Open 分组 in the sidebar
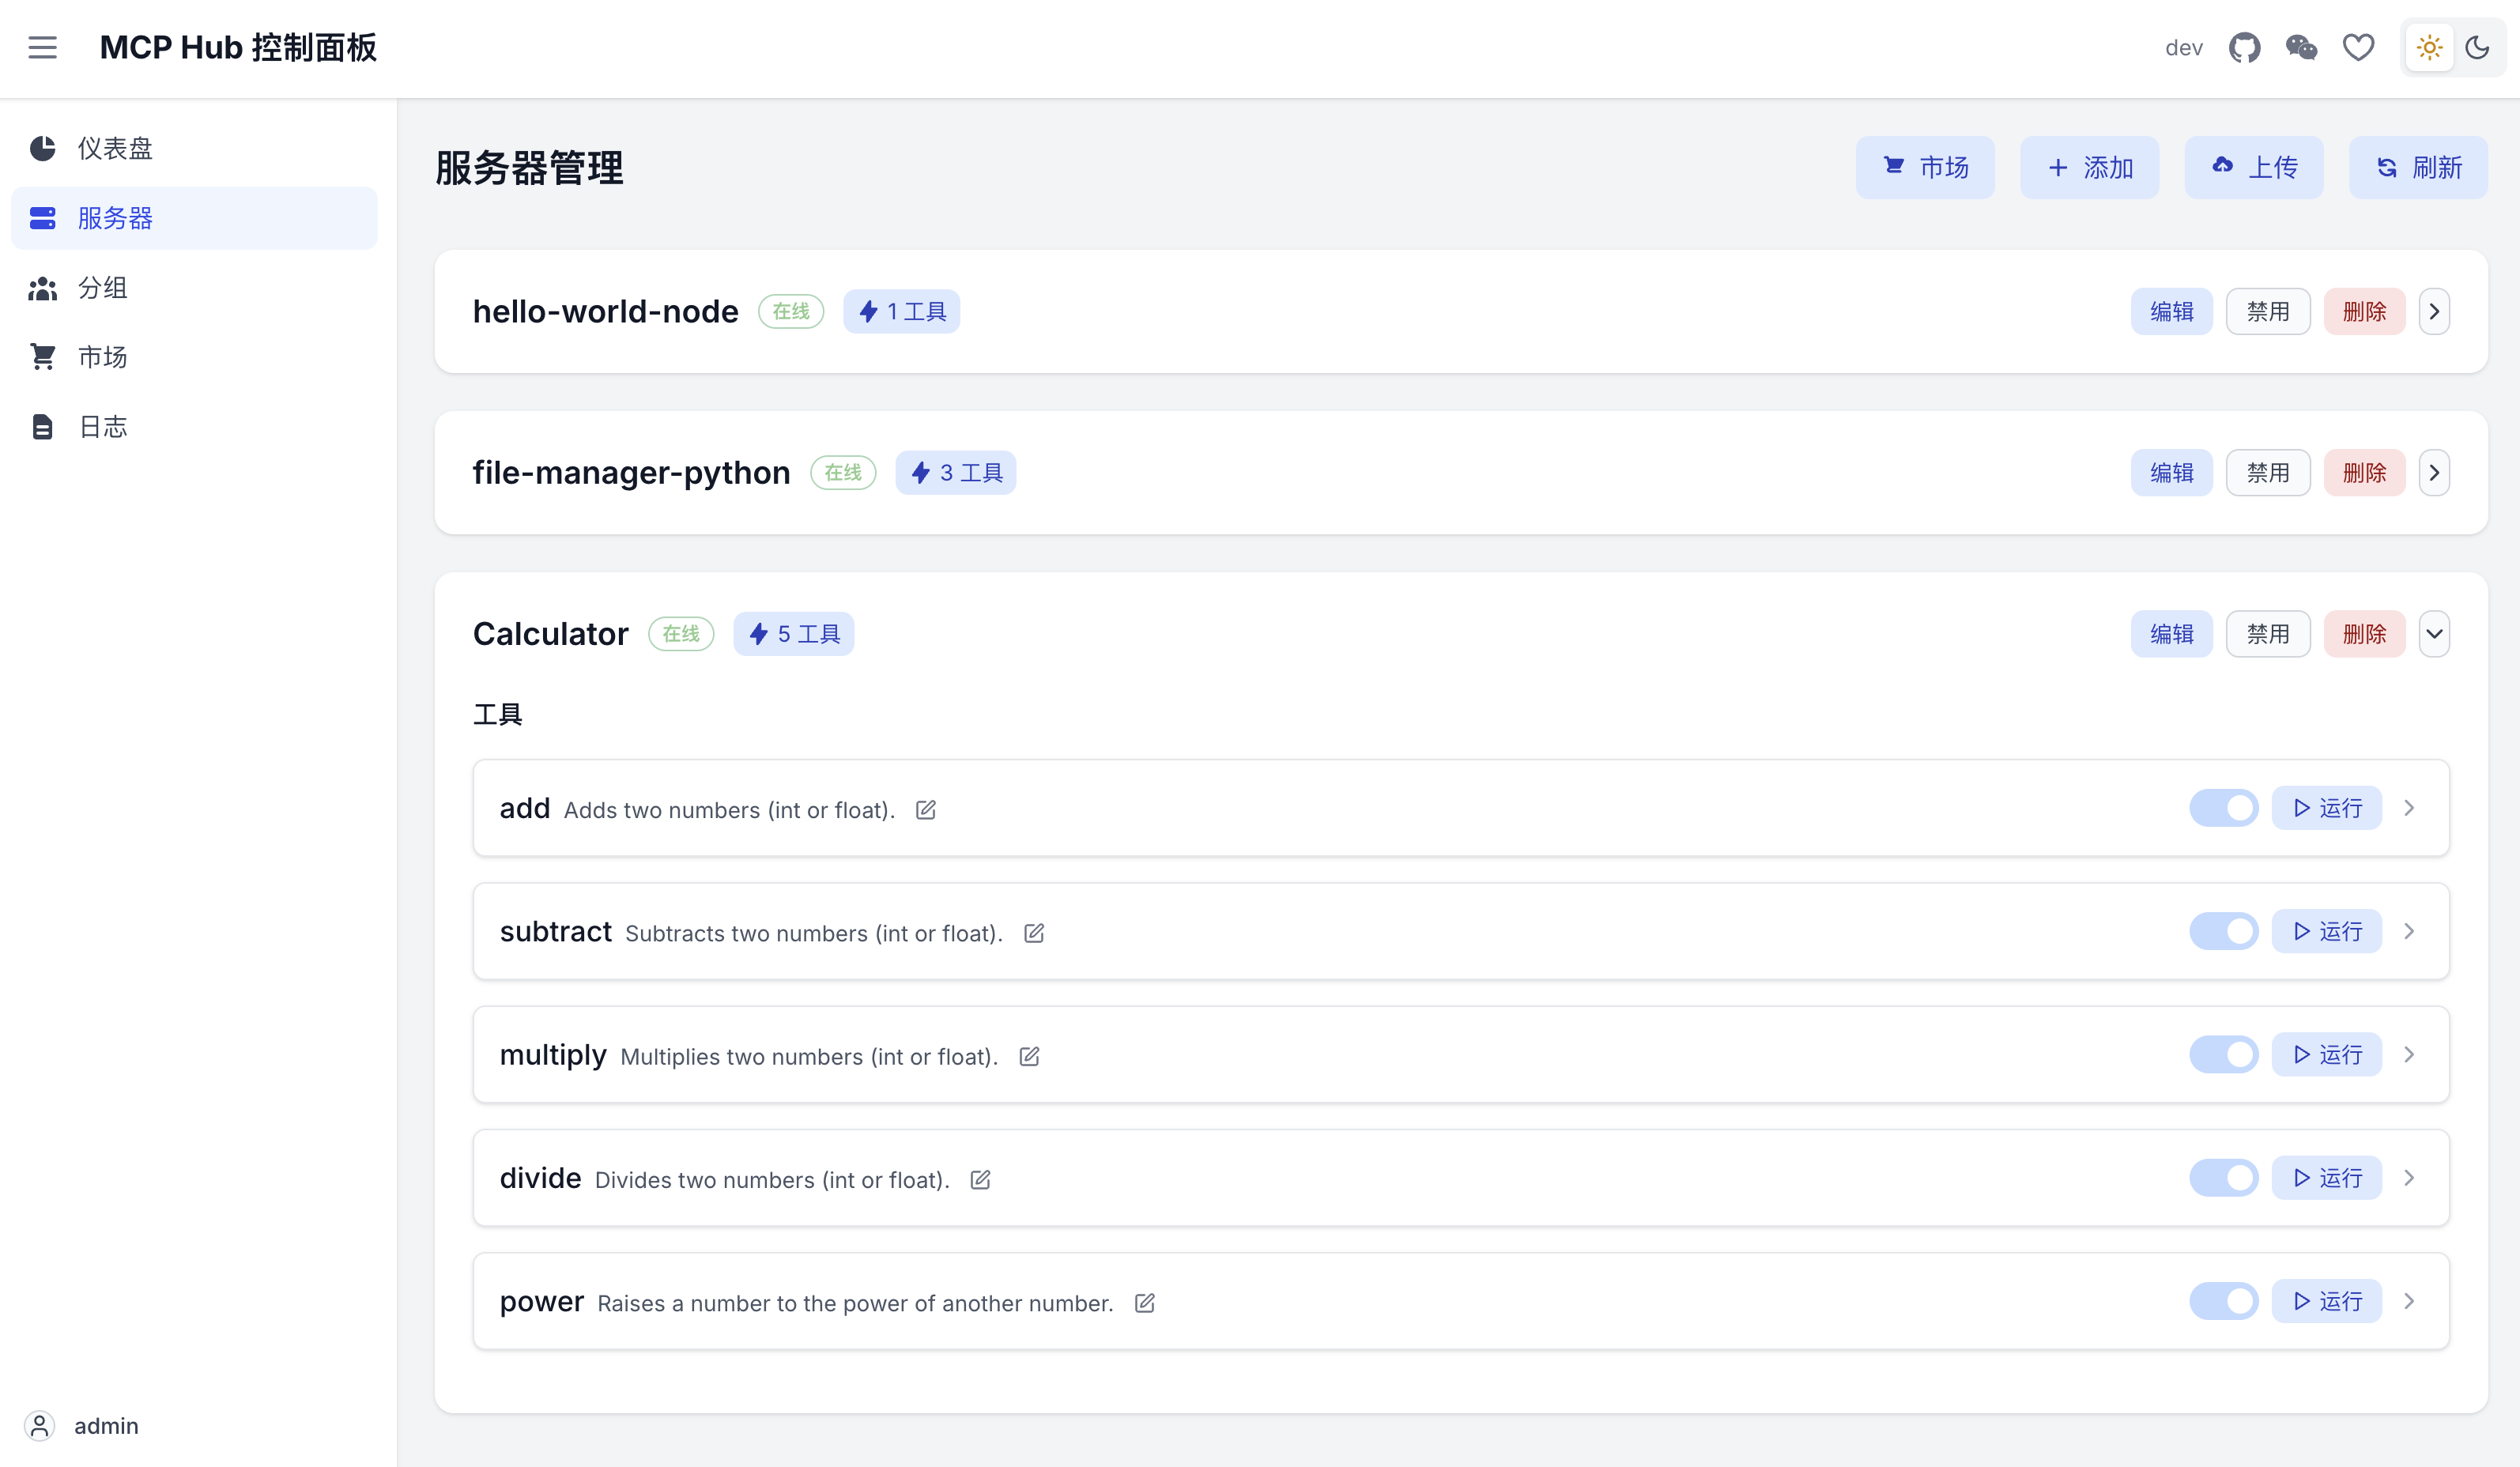The image size is (2520, 1467). point(103,288)
